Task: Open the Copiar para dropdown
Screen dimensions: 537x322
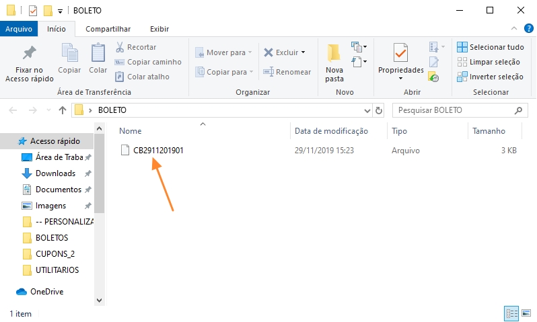Action: tap(224, 72)
